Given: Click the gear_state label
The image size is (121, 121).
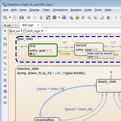Looking at the screenshot, I should tap(25, 39).
